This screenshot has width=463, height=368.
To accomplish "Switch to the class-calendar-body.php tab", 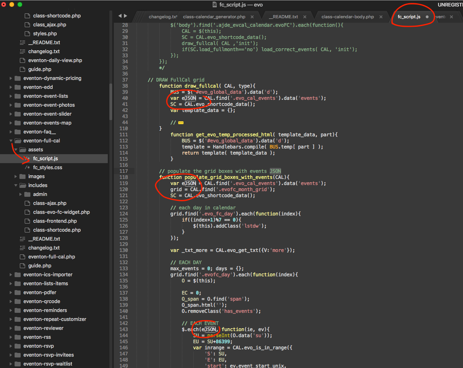I will pyautogui.click(x=347, y=17).
